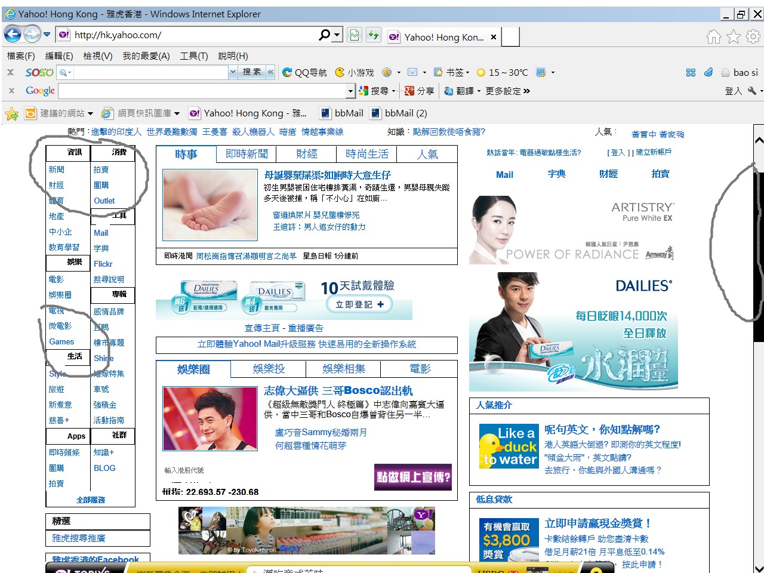Click the page scrollbar up arrow
The width and height of the screenshot is (764, 573).
tap(759, 141)
